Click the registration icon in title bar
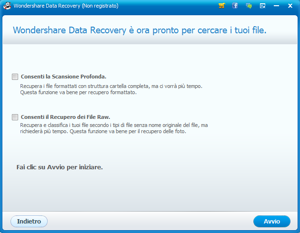This screenshot has width=300, height=233. 262,6
